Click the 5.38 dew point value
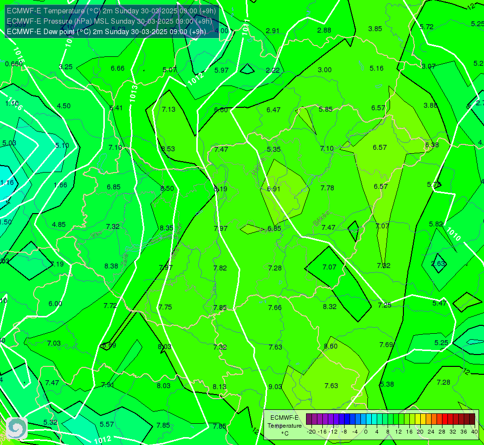 387,384
